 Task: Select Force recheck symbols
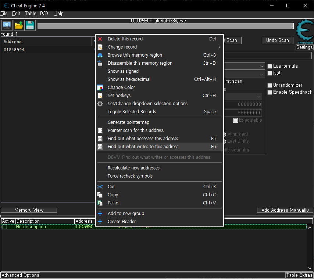point(160,176)
